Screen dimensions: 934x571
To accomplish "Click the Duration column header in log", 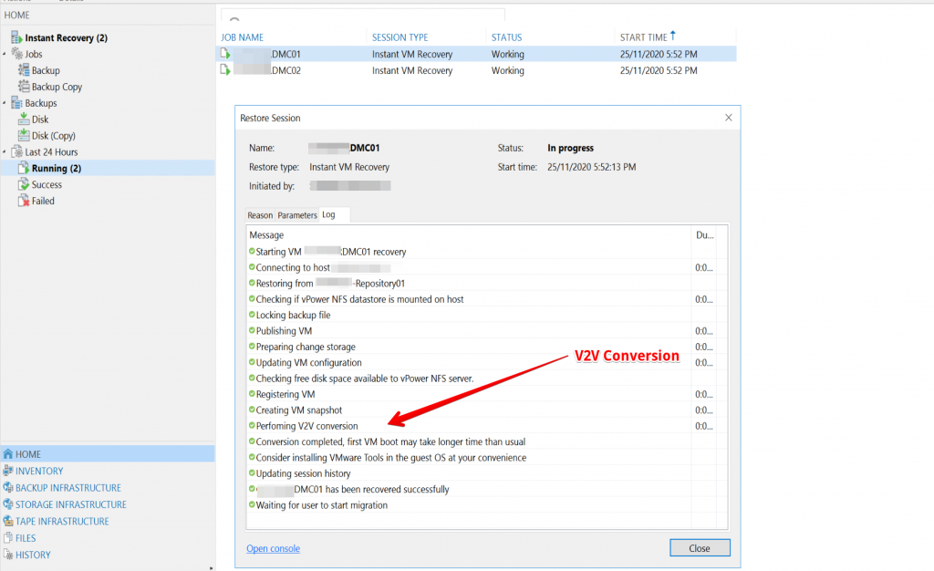I will pyautogui.click(x=705, y=234).
